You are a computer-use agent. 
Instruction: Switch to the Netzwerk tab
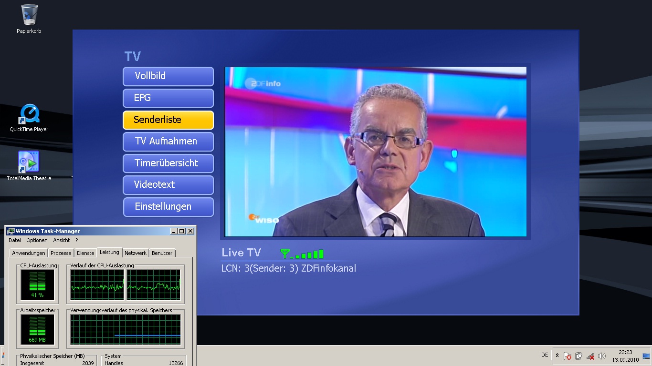pyautogui.click(x=136, y=253)
